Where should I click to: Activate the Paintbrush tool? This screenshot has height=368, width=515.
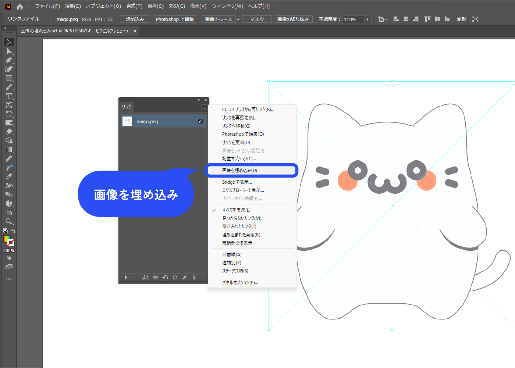pos(9,87)
